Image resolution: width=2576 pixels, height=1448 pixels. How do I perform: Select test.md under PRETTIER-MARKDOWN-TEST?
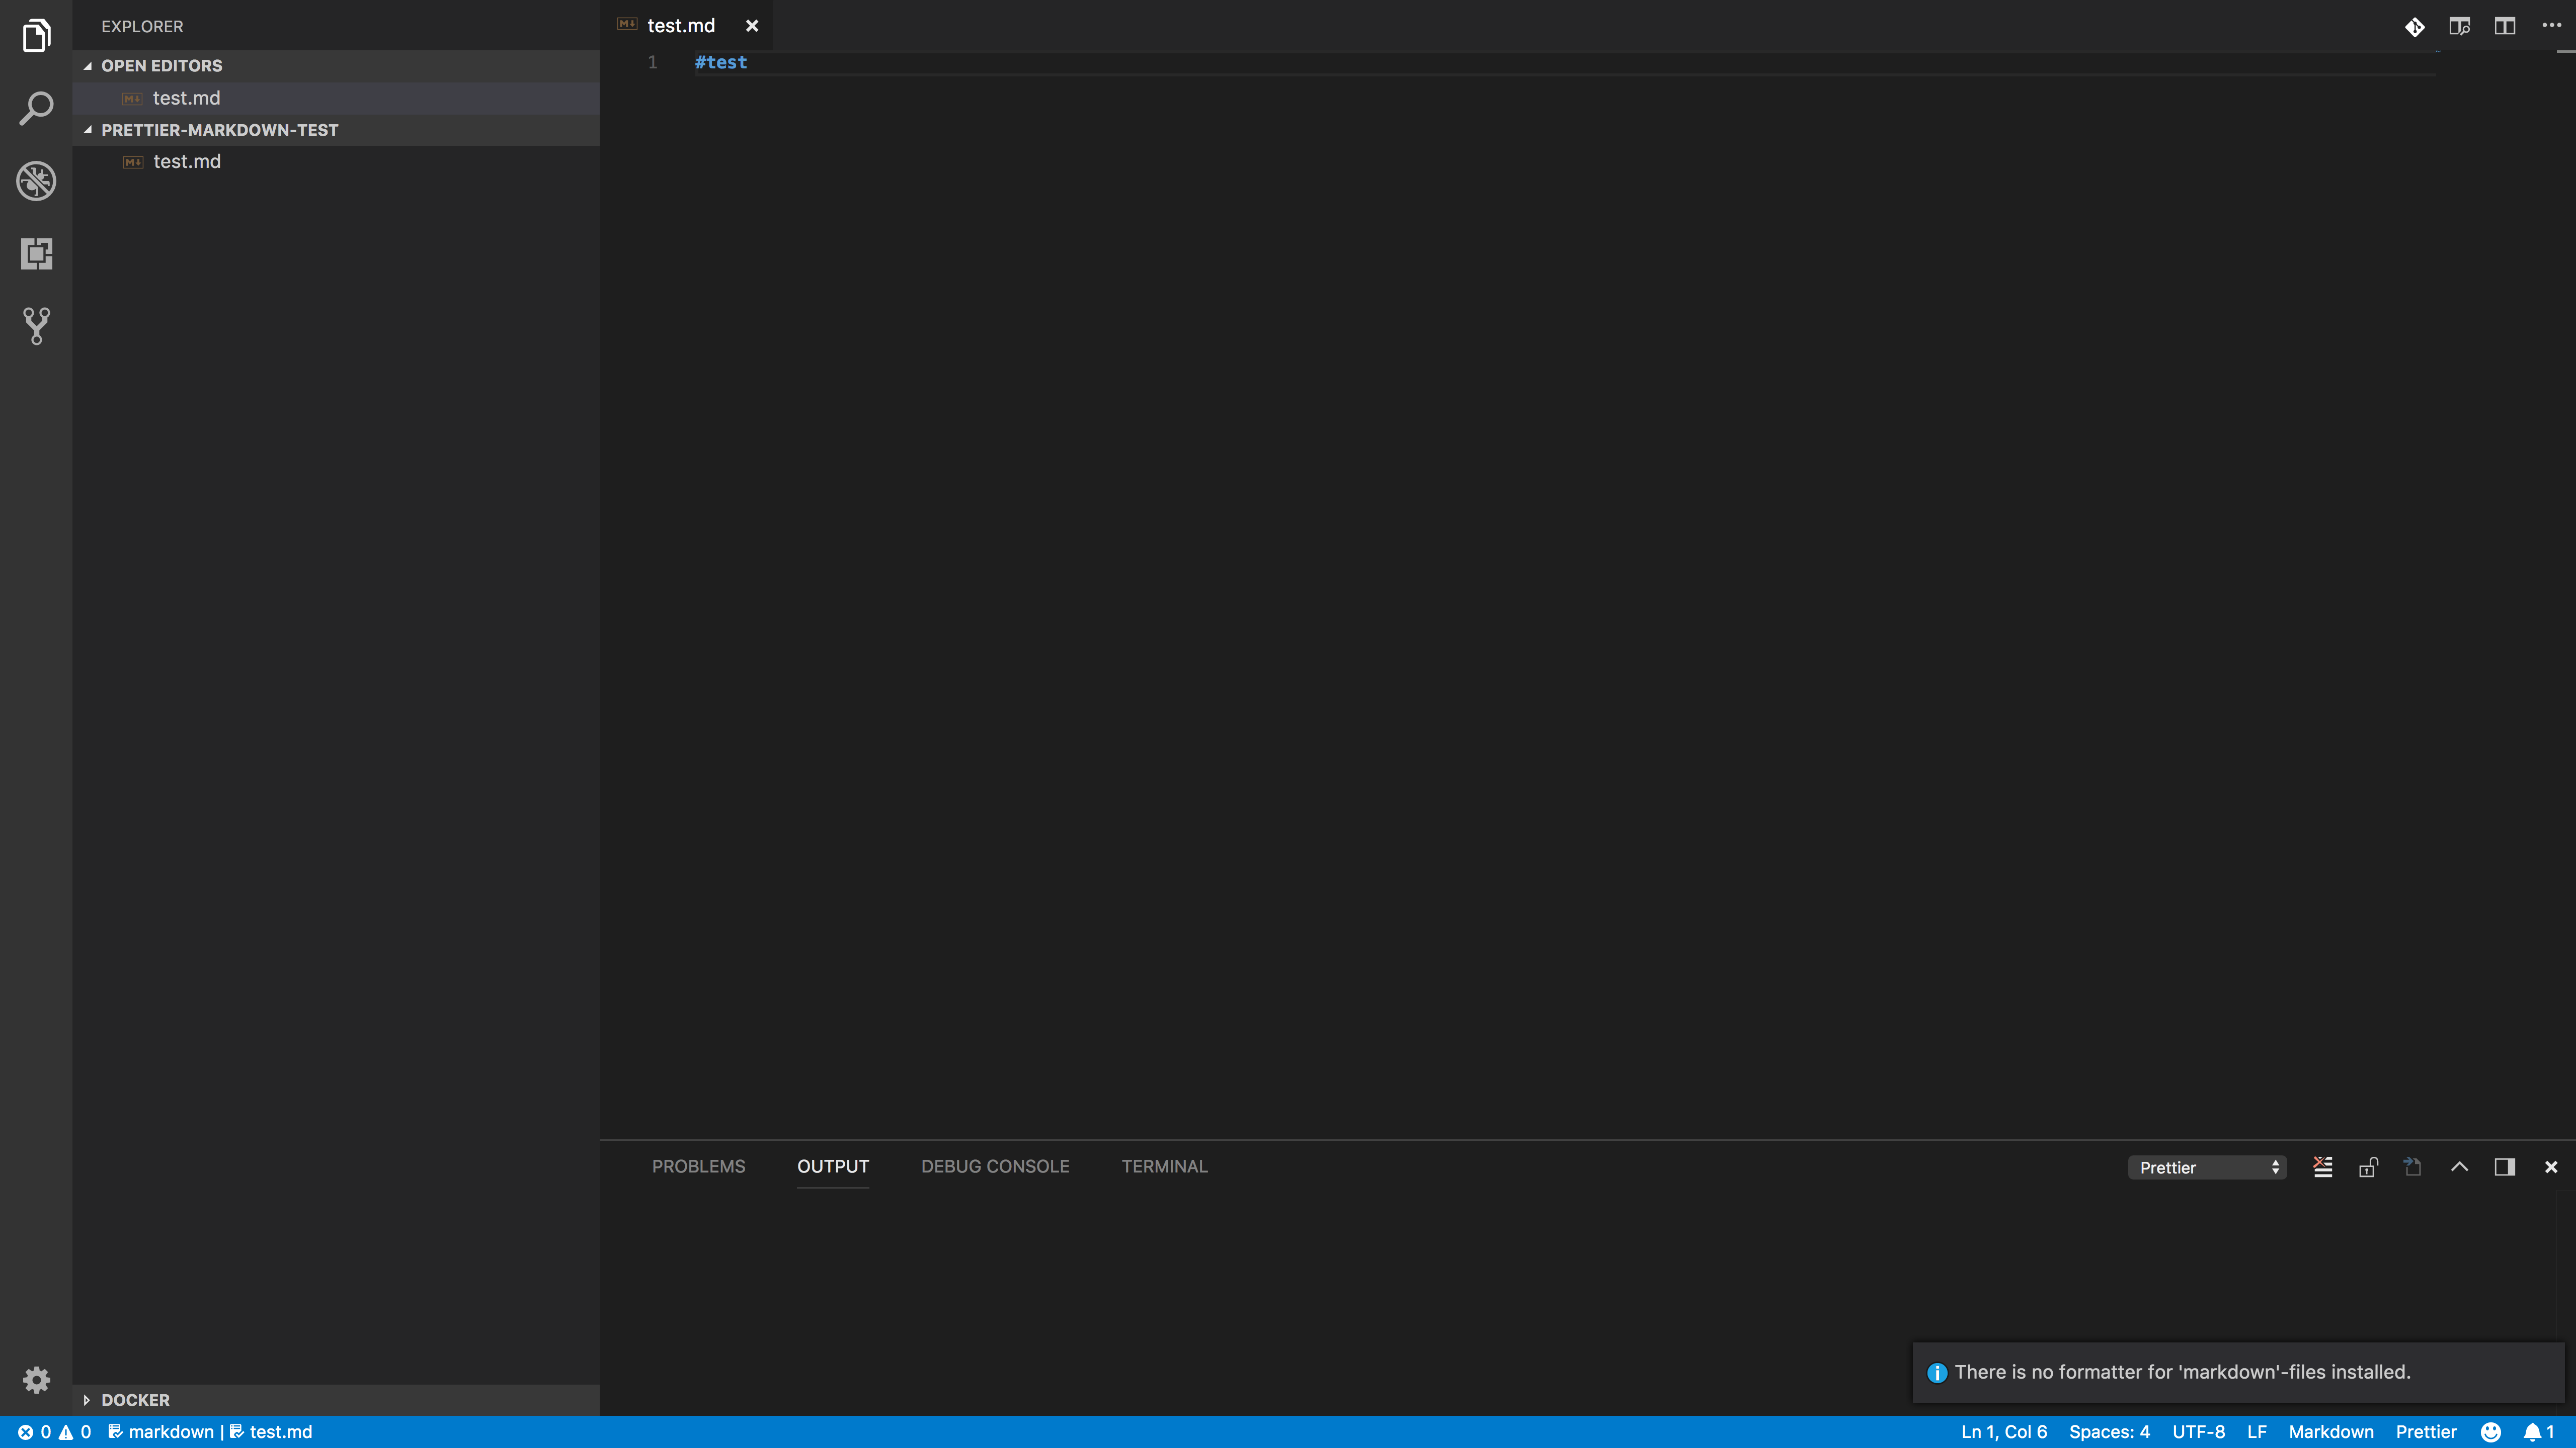(x=186, y=161)
